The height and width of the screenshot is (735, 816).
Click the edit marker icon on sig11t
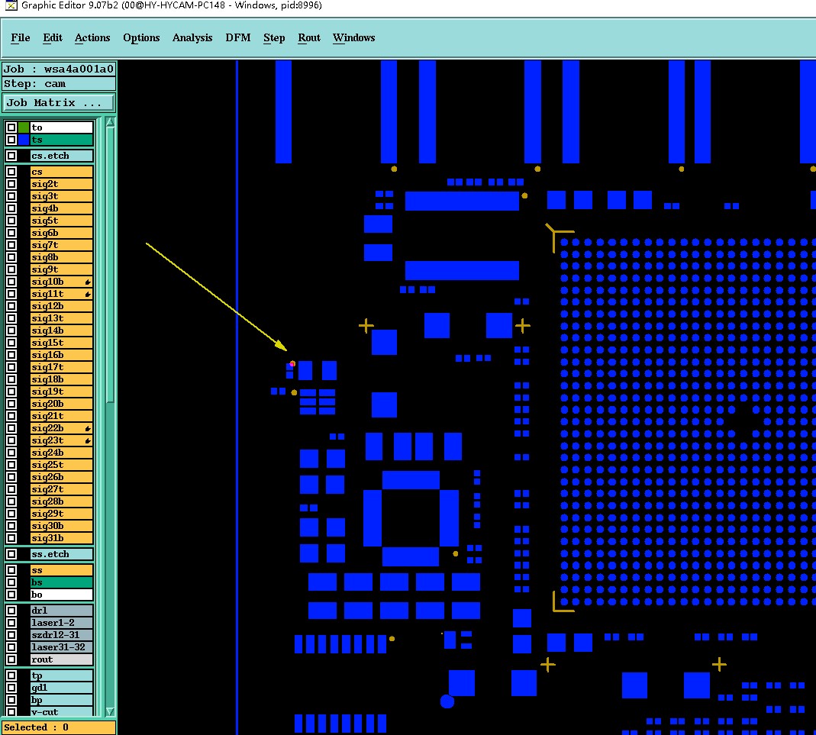(x=88, y=294)
